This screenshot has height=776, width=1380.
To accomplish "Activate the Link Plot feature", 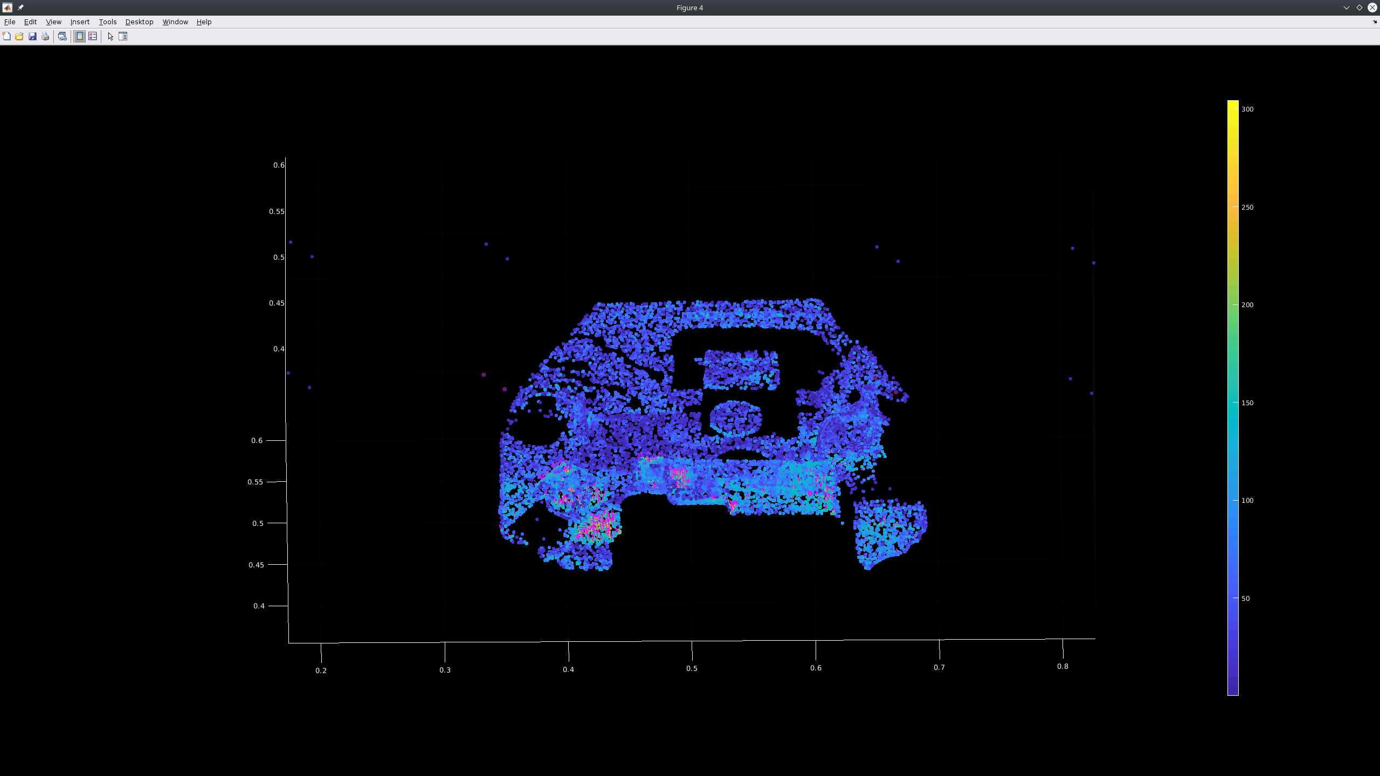I will tap(63, 36).
